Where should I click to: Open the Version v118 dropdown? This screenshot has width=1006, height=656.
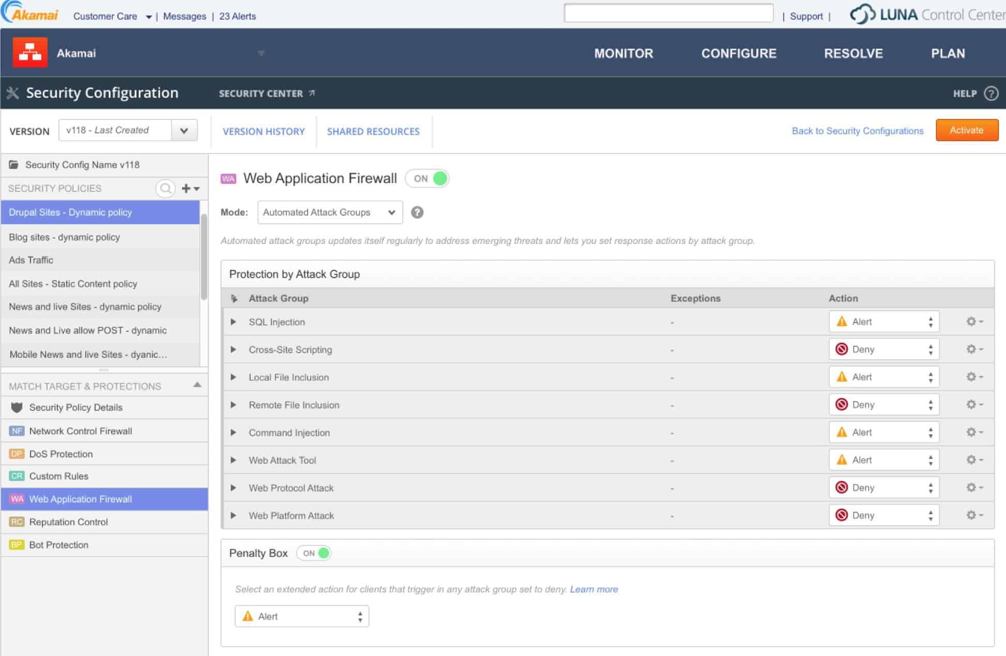point(128,130)
